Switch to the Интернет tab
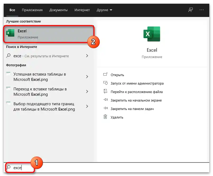The image size is (213, 176). point(82,10)
